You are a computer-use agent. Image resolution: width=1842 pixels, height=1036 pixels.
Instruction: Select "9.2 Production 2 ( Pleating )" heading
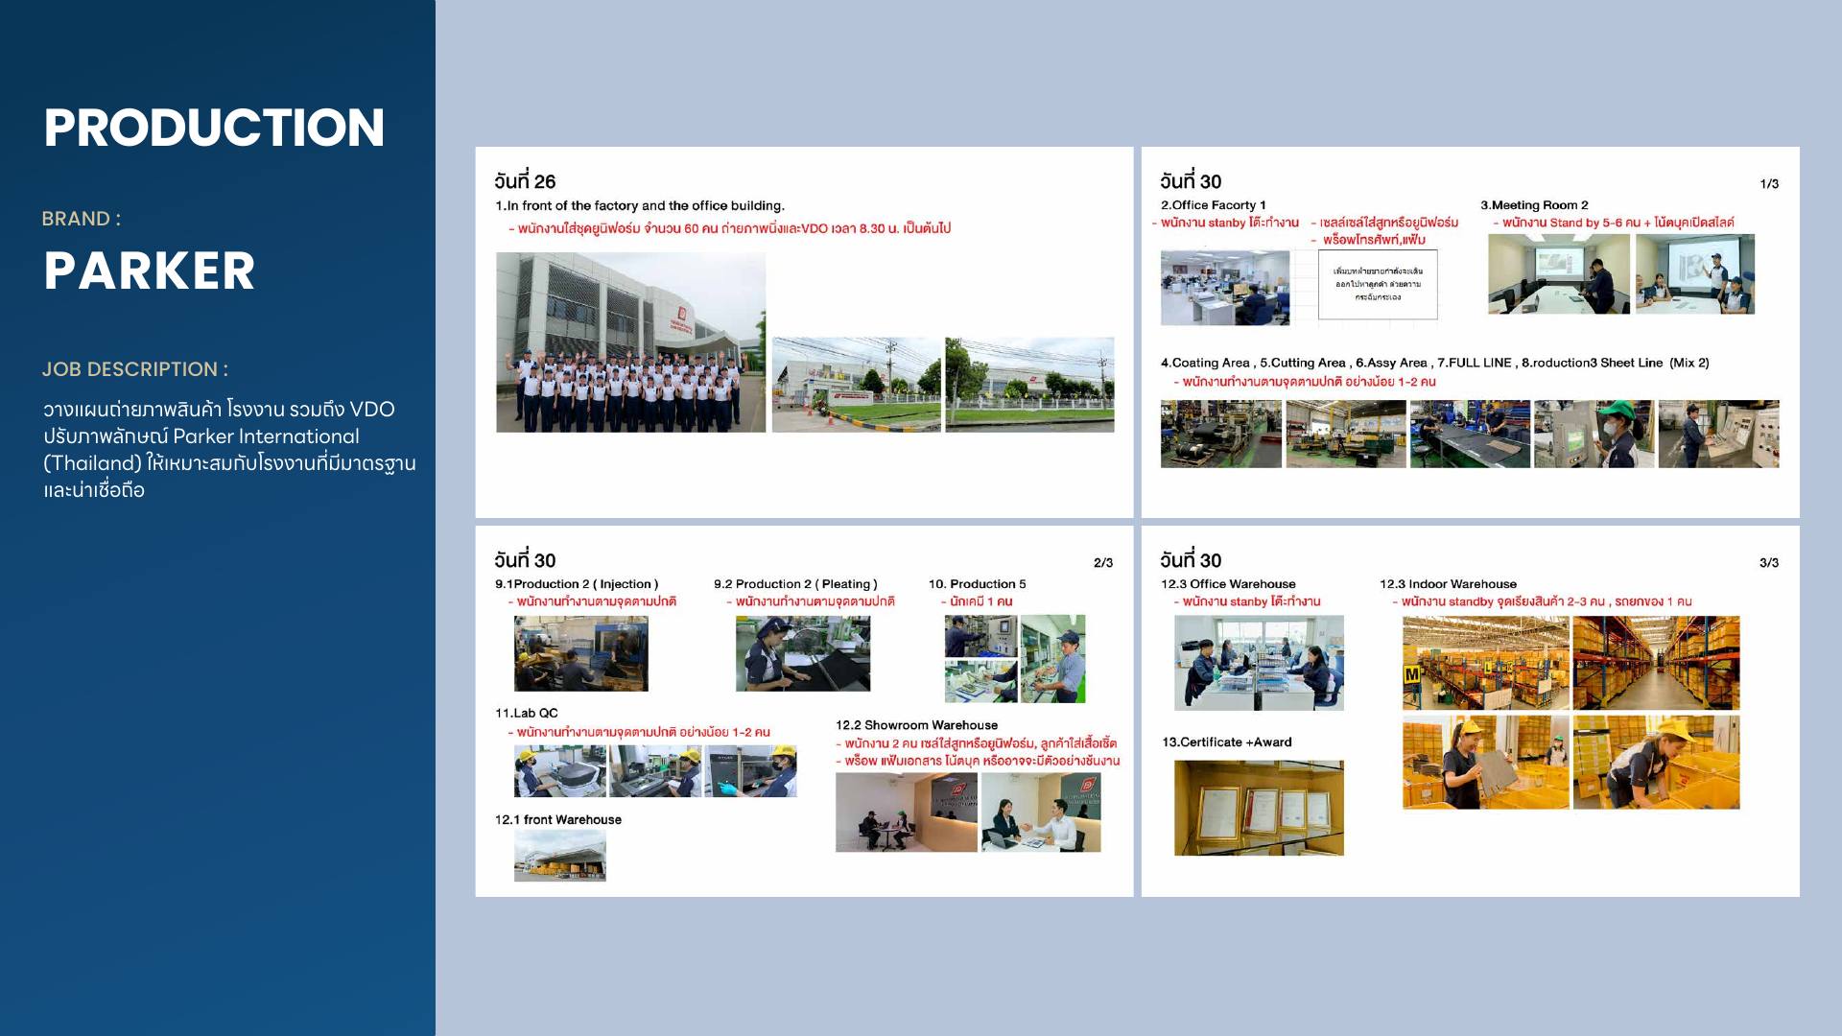click(x=795, y=584)
